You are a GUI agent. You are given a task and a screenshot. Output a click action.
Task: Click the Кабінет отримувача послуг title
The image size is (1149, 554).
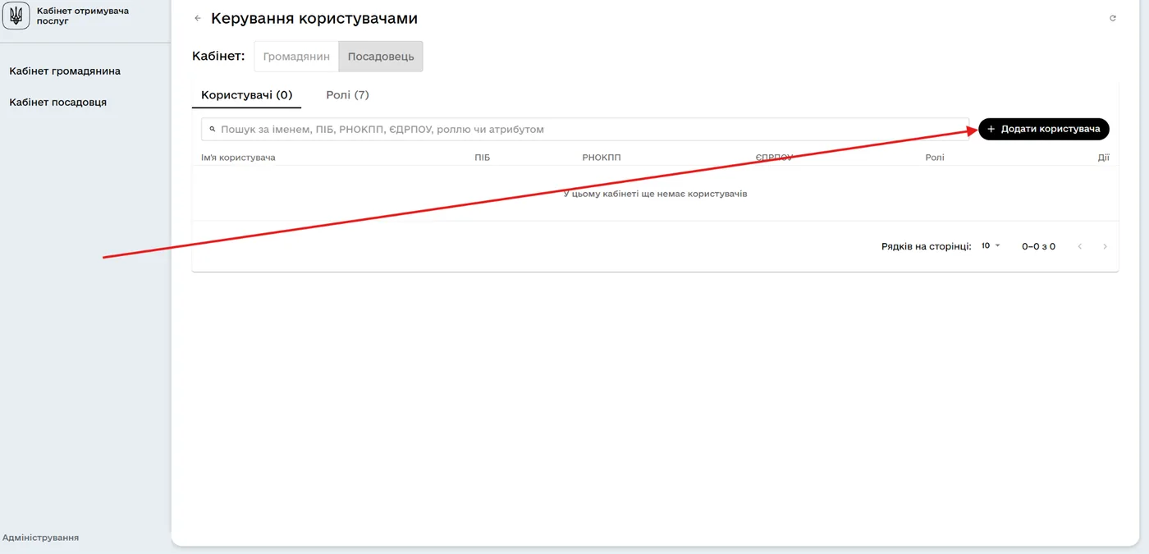83,16
